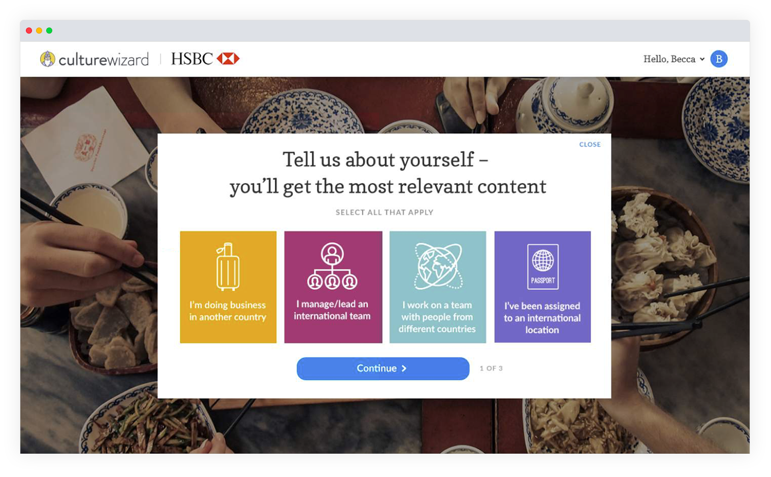Select "I've been assigned to an international location"

click(x=542, y=287)
